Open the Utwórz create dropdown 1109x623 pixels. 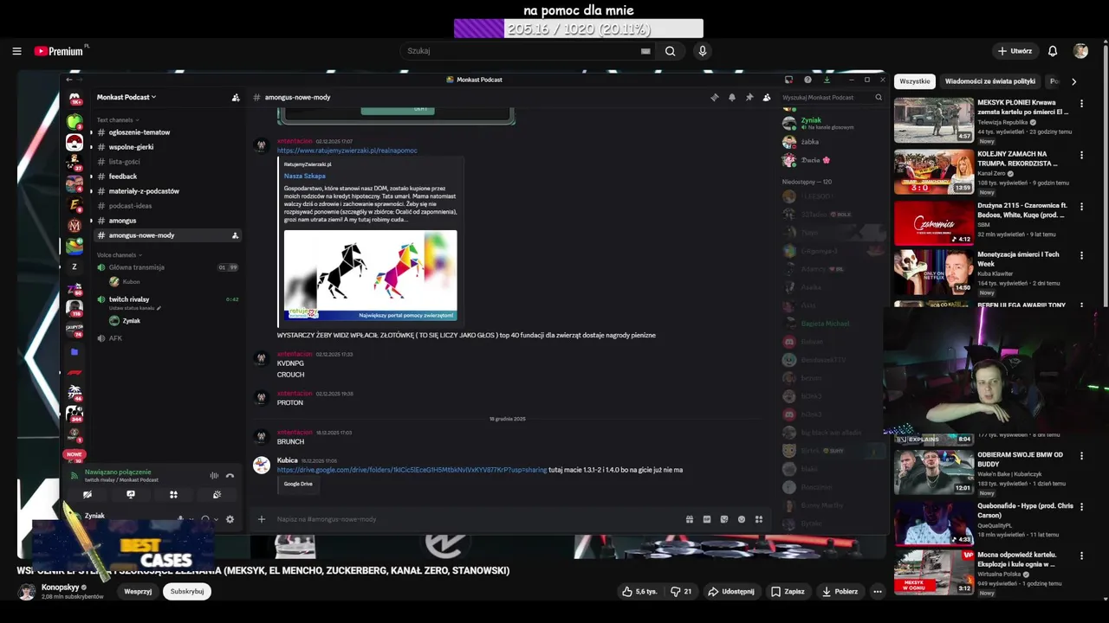click(1015, 51)
